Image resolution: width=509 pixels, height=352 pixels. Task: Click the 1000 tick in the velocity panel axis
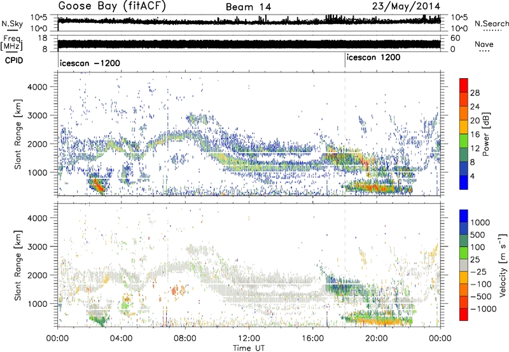point(37,304)
